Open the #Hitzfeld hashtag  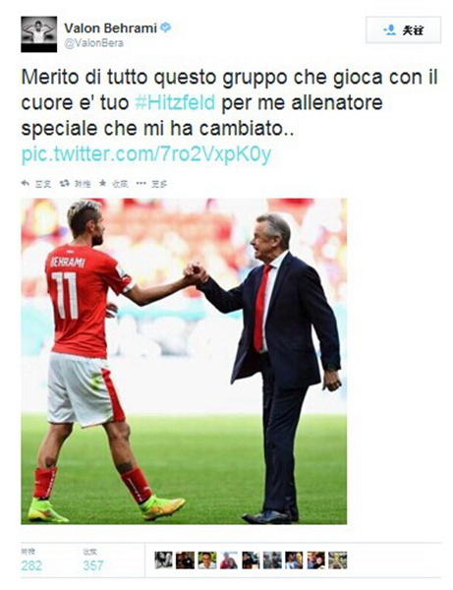click(x=175, y=102)
